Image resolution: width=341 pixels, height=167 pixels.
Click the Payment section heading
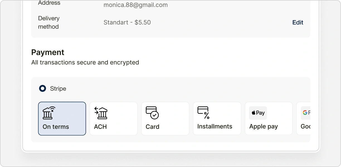click(48, 52)
